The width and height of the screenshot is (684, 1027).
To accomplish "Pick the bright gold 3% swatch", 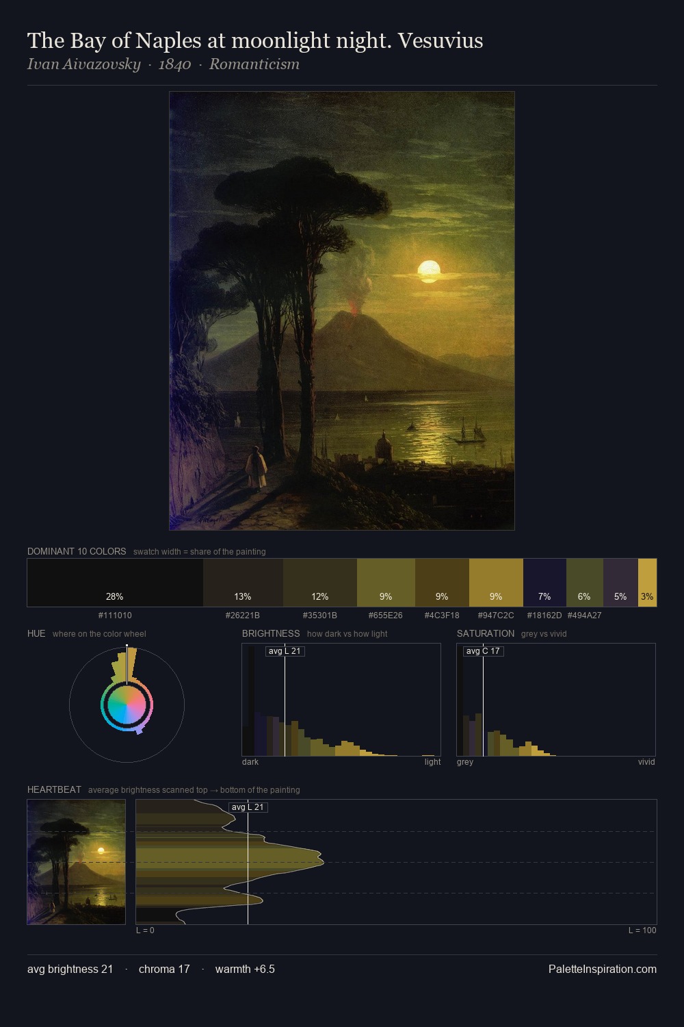I will 647,583.
